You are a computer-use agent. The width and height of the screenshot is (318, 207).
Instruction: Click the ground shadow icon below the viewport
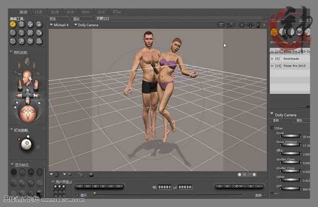91,174
